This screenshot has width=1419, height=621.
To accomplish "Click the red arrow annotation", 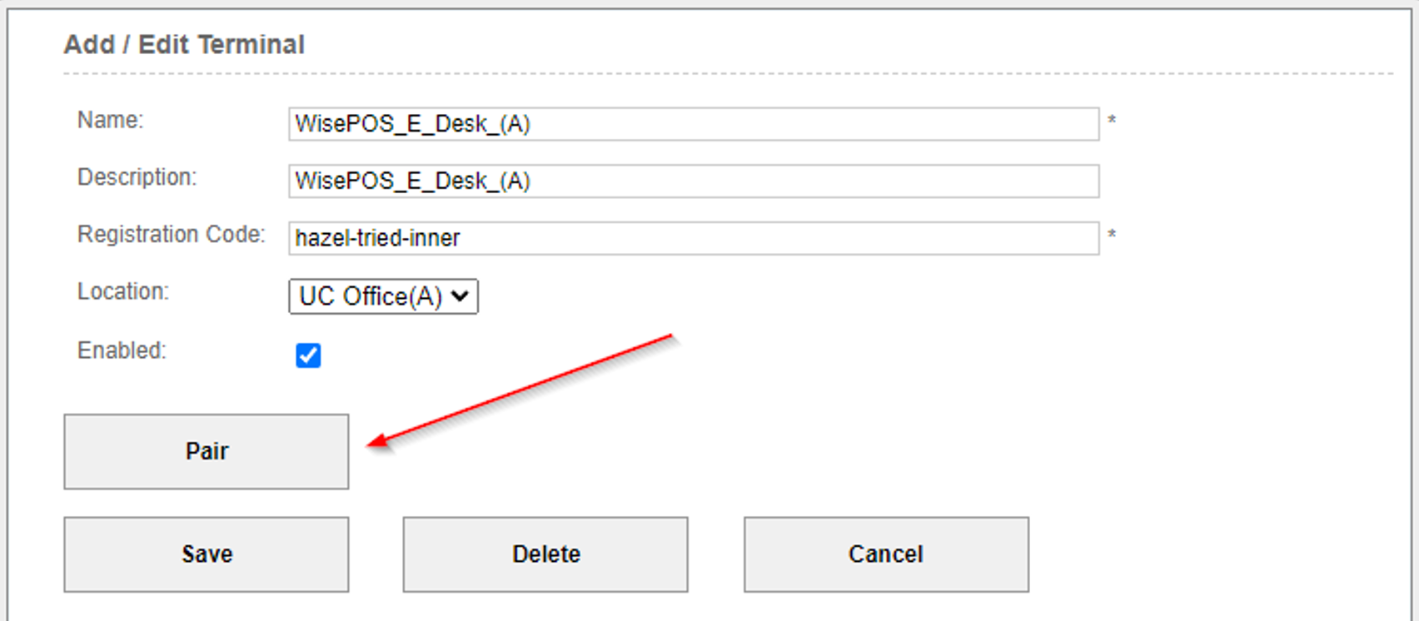I will pyautogui.click(x=520, y=391).
